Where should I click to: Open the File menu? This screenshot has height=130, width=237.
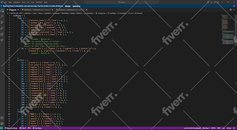pos(6,2)
